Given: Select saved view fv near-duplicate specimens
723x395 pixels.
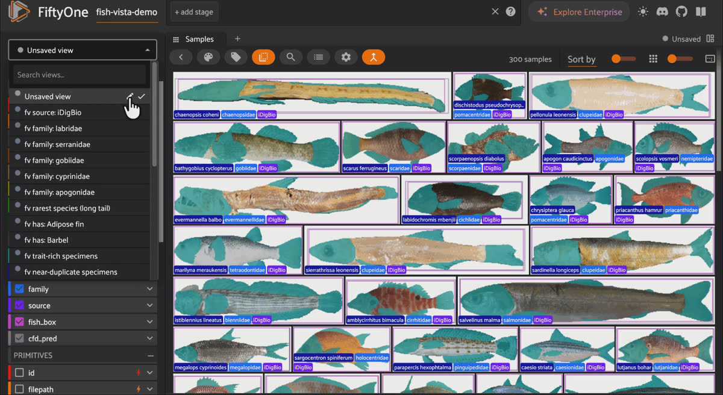Looking at the screenshot, I should point(80,272).
